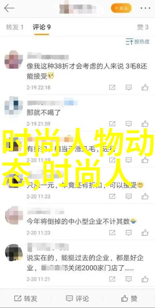The height and width of the screenshot is (308, 155).
Task: Like the 2000家门店 comment
Action: pos(145,278)
